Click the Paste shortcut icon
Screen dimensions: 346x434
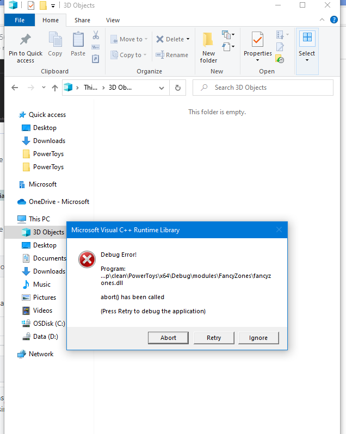[x=96, y=59]
